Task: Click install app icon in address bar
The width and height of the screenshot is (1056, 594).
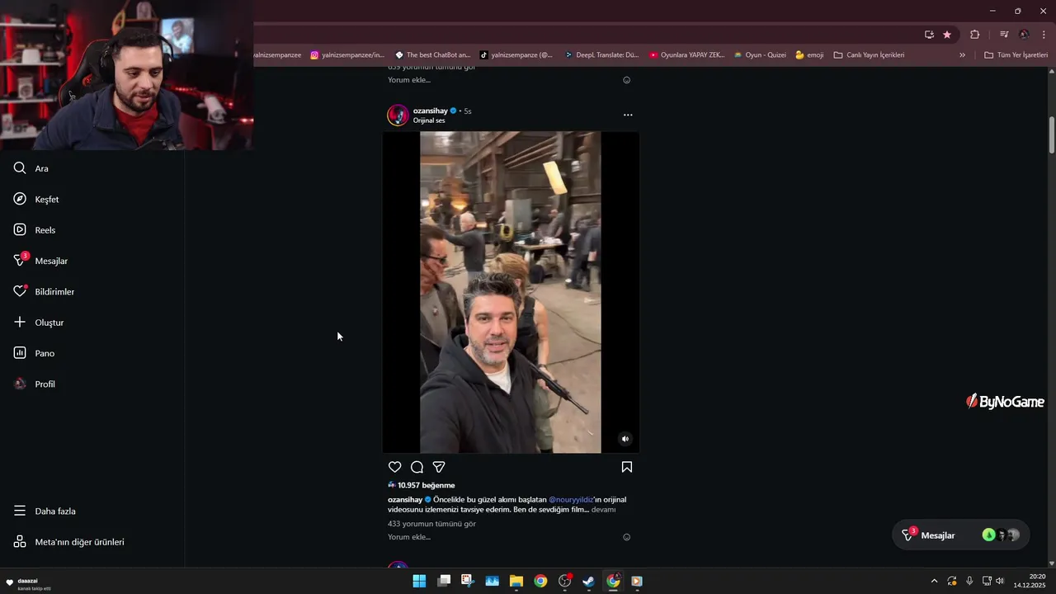Action: 930,35
